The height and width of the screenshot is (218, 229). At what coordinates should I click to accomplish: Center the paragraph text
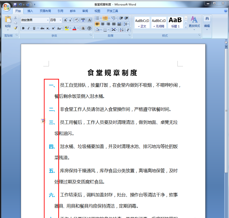coord(103,24)
